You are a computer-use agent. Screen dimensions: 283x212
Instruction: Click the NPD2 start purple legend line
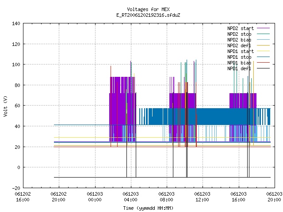(263, 28)
